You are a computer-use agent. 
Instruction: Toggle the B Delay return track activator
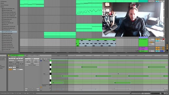[157, 49]
